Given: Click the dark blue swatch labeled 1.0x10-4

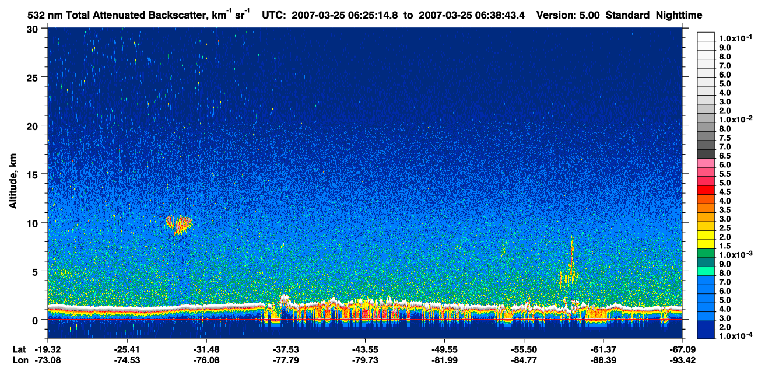Looking at the screenshot, I should (706, 335).
